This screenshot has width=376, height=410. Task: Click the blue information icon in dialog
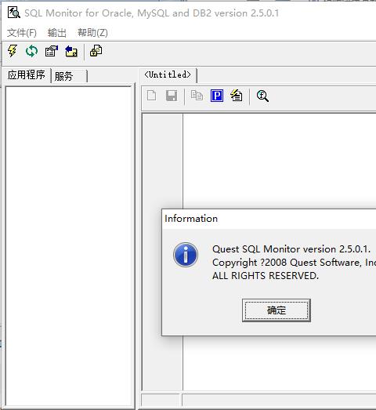186,255
